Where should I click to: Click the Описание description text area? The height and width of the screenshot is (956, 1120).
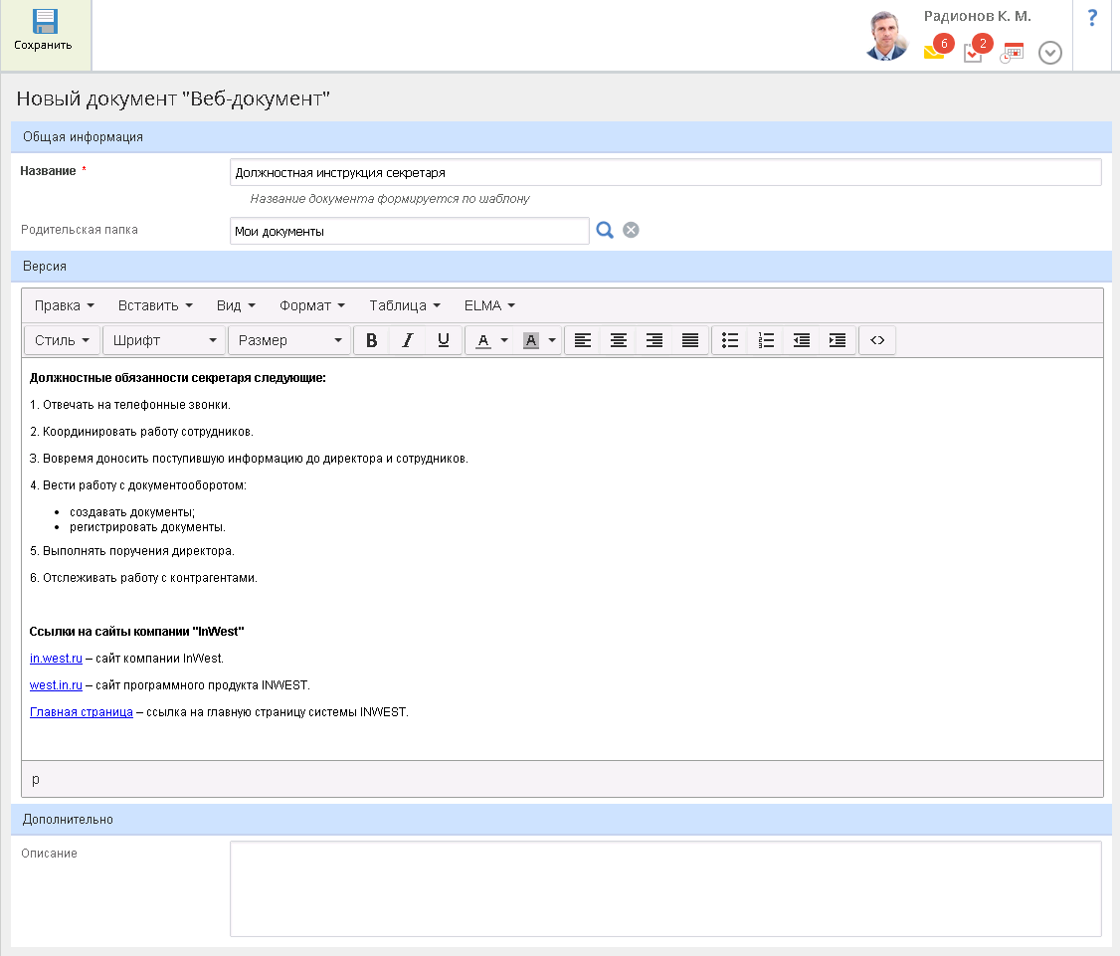664,888
